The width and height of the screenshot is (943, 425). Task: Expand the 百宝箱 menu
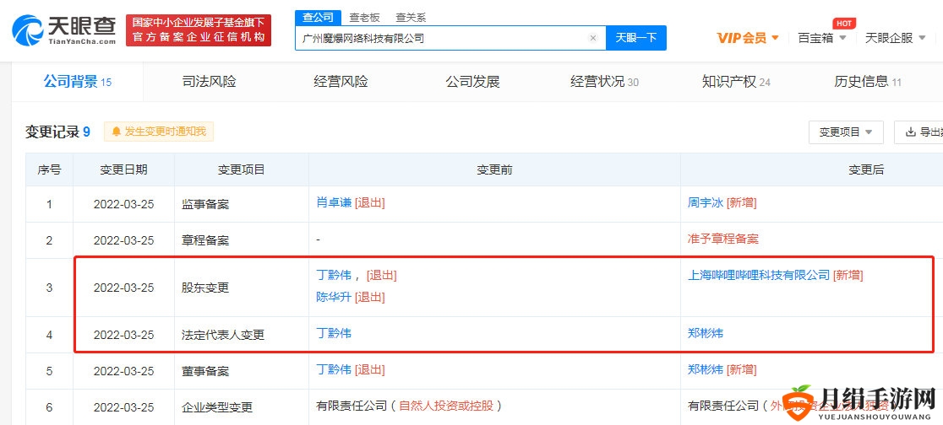[821, 38]
